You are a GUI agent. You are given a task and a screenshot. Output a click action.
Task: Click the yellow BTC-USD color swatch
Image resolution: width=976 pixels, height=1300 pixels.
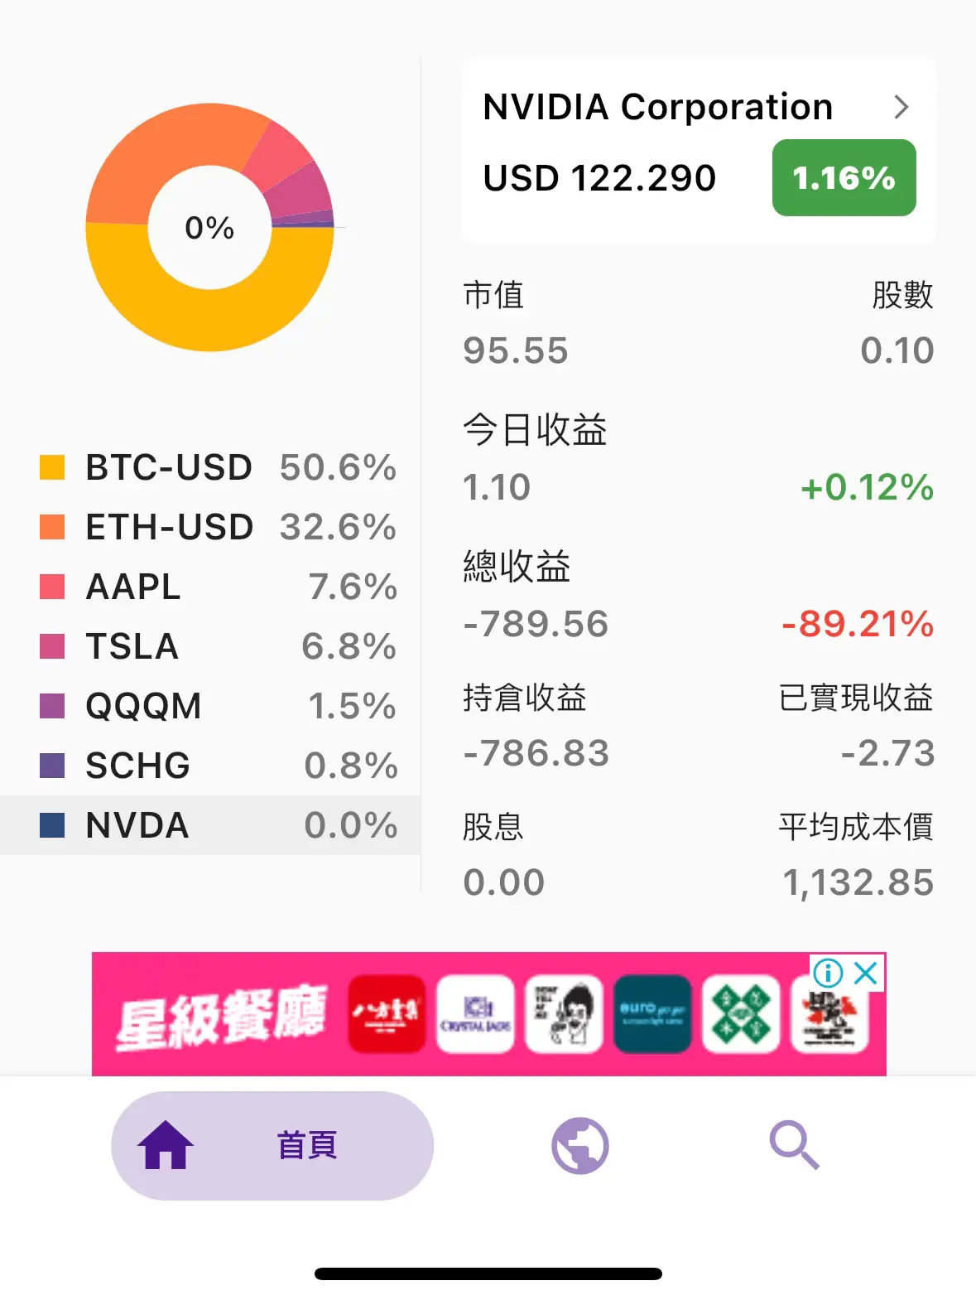[52, 467]
